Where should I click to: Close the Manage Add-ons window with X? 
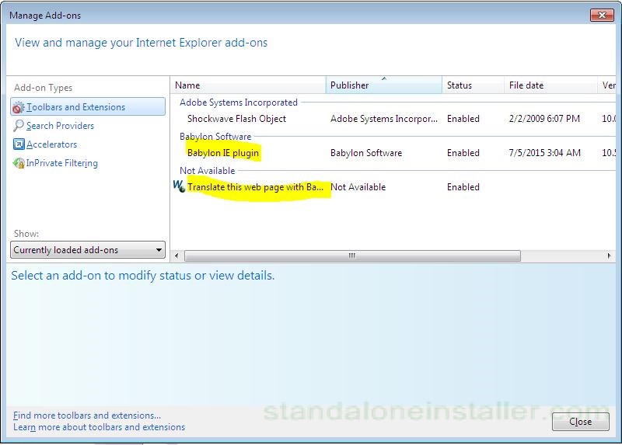[602, 15]
